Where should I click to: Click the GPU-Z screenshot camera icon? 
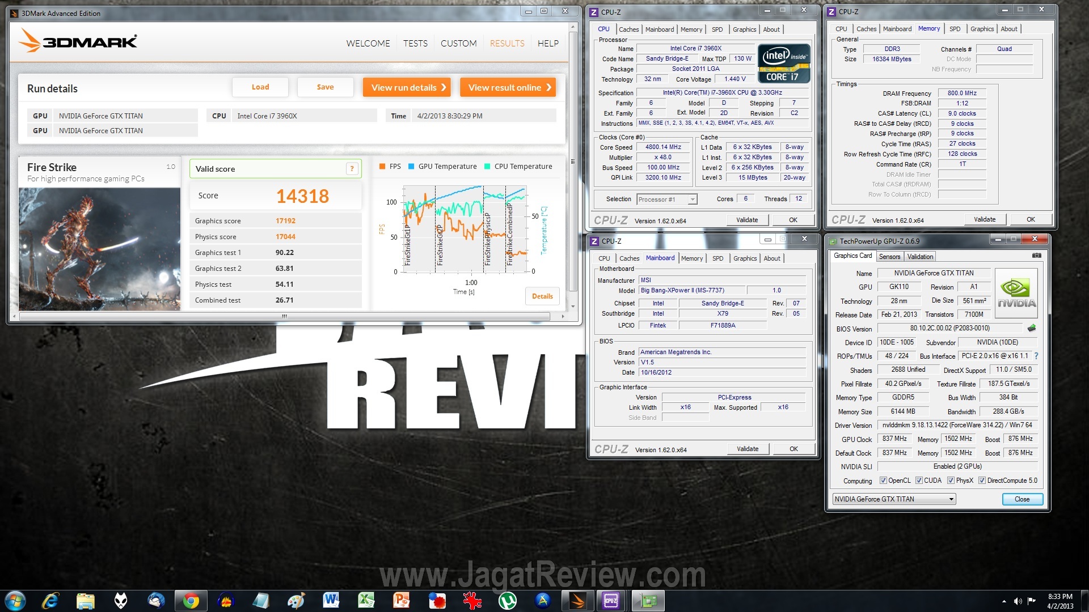(x=1036, y=256)
